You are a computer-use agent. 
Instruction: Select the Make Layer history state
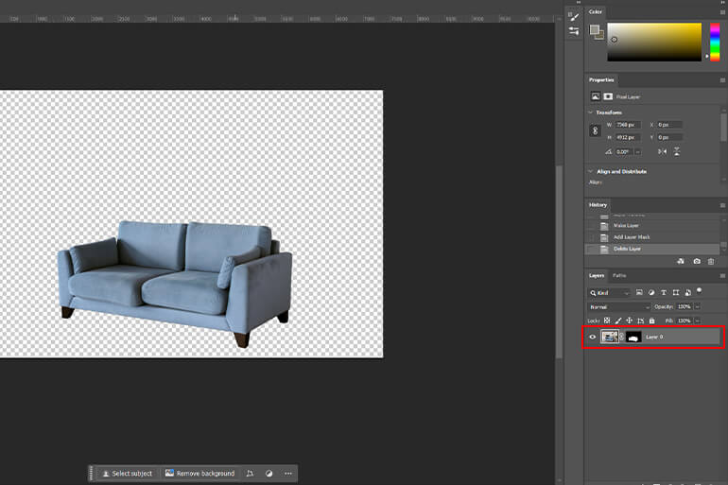tap(652, 226)
